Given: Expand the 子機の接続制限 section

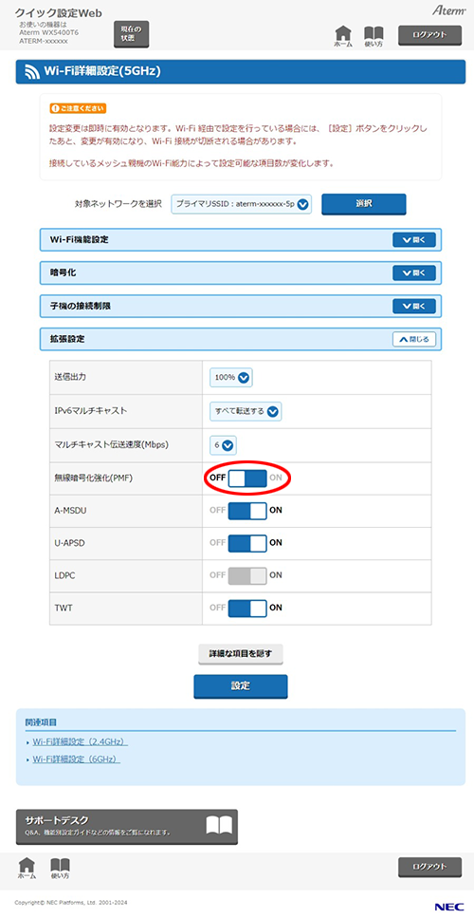Looking at the screenshot, I should [x=414, y=306].
